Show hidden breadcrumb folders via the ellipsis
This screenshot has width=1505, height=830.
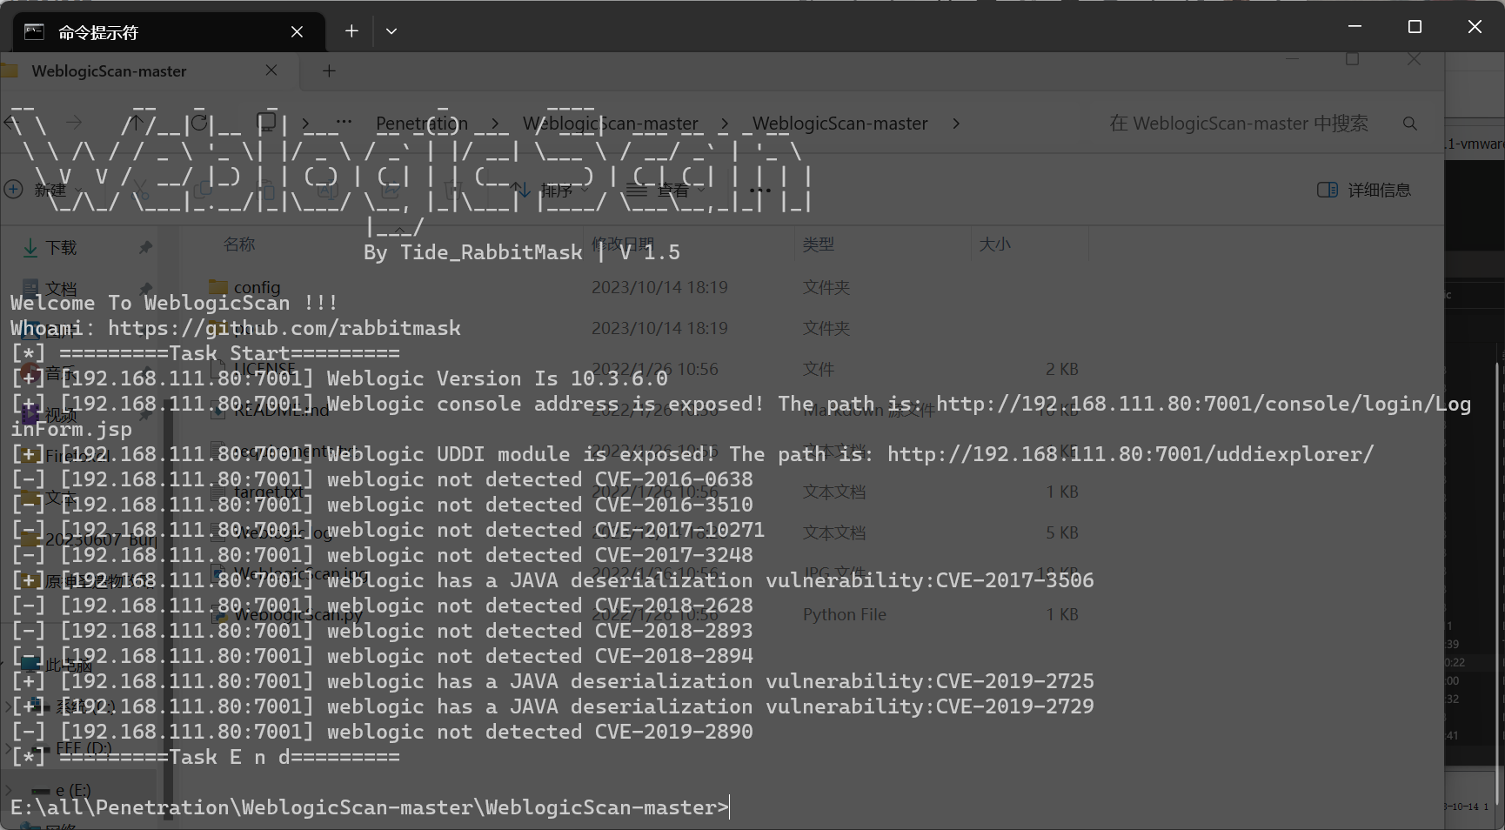(344, 123)
